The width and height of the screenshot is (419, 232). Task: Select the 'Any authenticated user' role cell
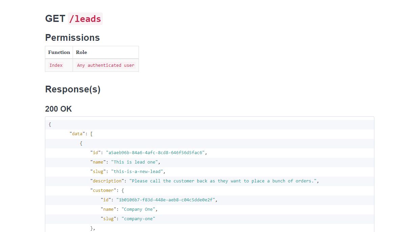pyautogui.click(x=106, y=65)
